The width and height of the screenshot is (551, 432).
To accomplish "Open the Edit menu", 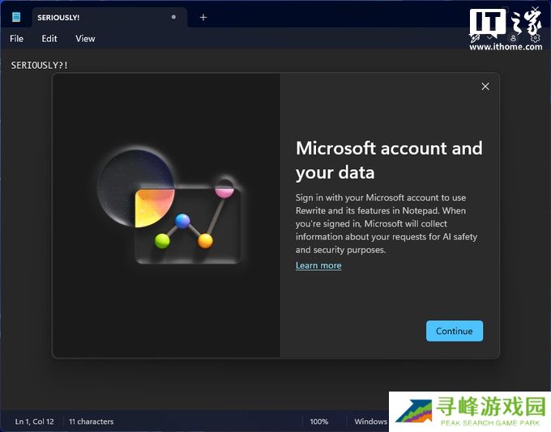I will tap(49, 39).
